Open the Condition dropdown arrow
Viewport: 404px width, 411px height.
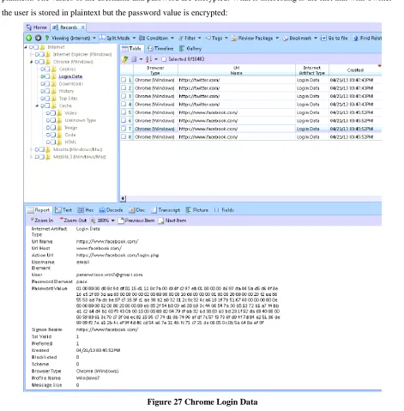(172, 38)
